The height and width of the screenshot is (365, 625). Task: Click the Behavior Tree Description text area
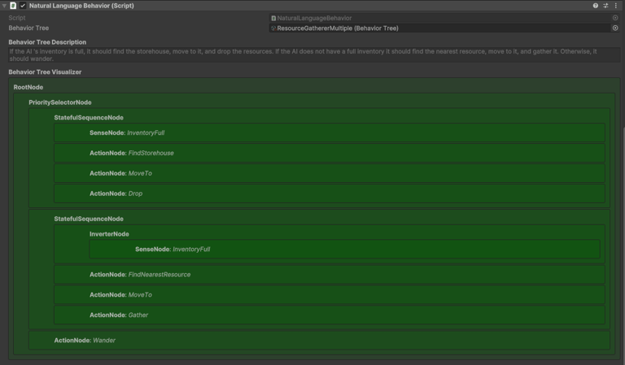tap(314, 55)
